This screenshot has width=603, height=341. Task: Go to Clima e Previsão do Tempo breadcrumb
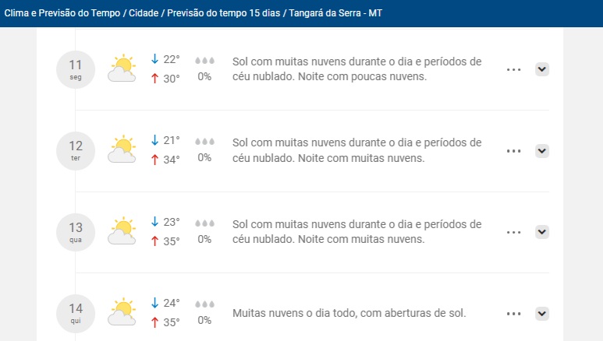click(62, 13)
